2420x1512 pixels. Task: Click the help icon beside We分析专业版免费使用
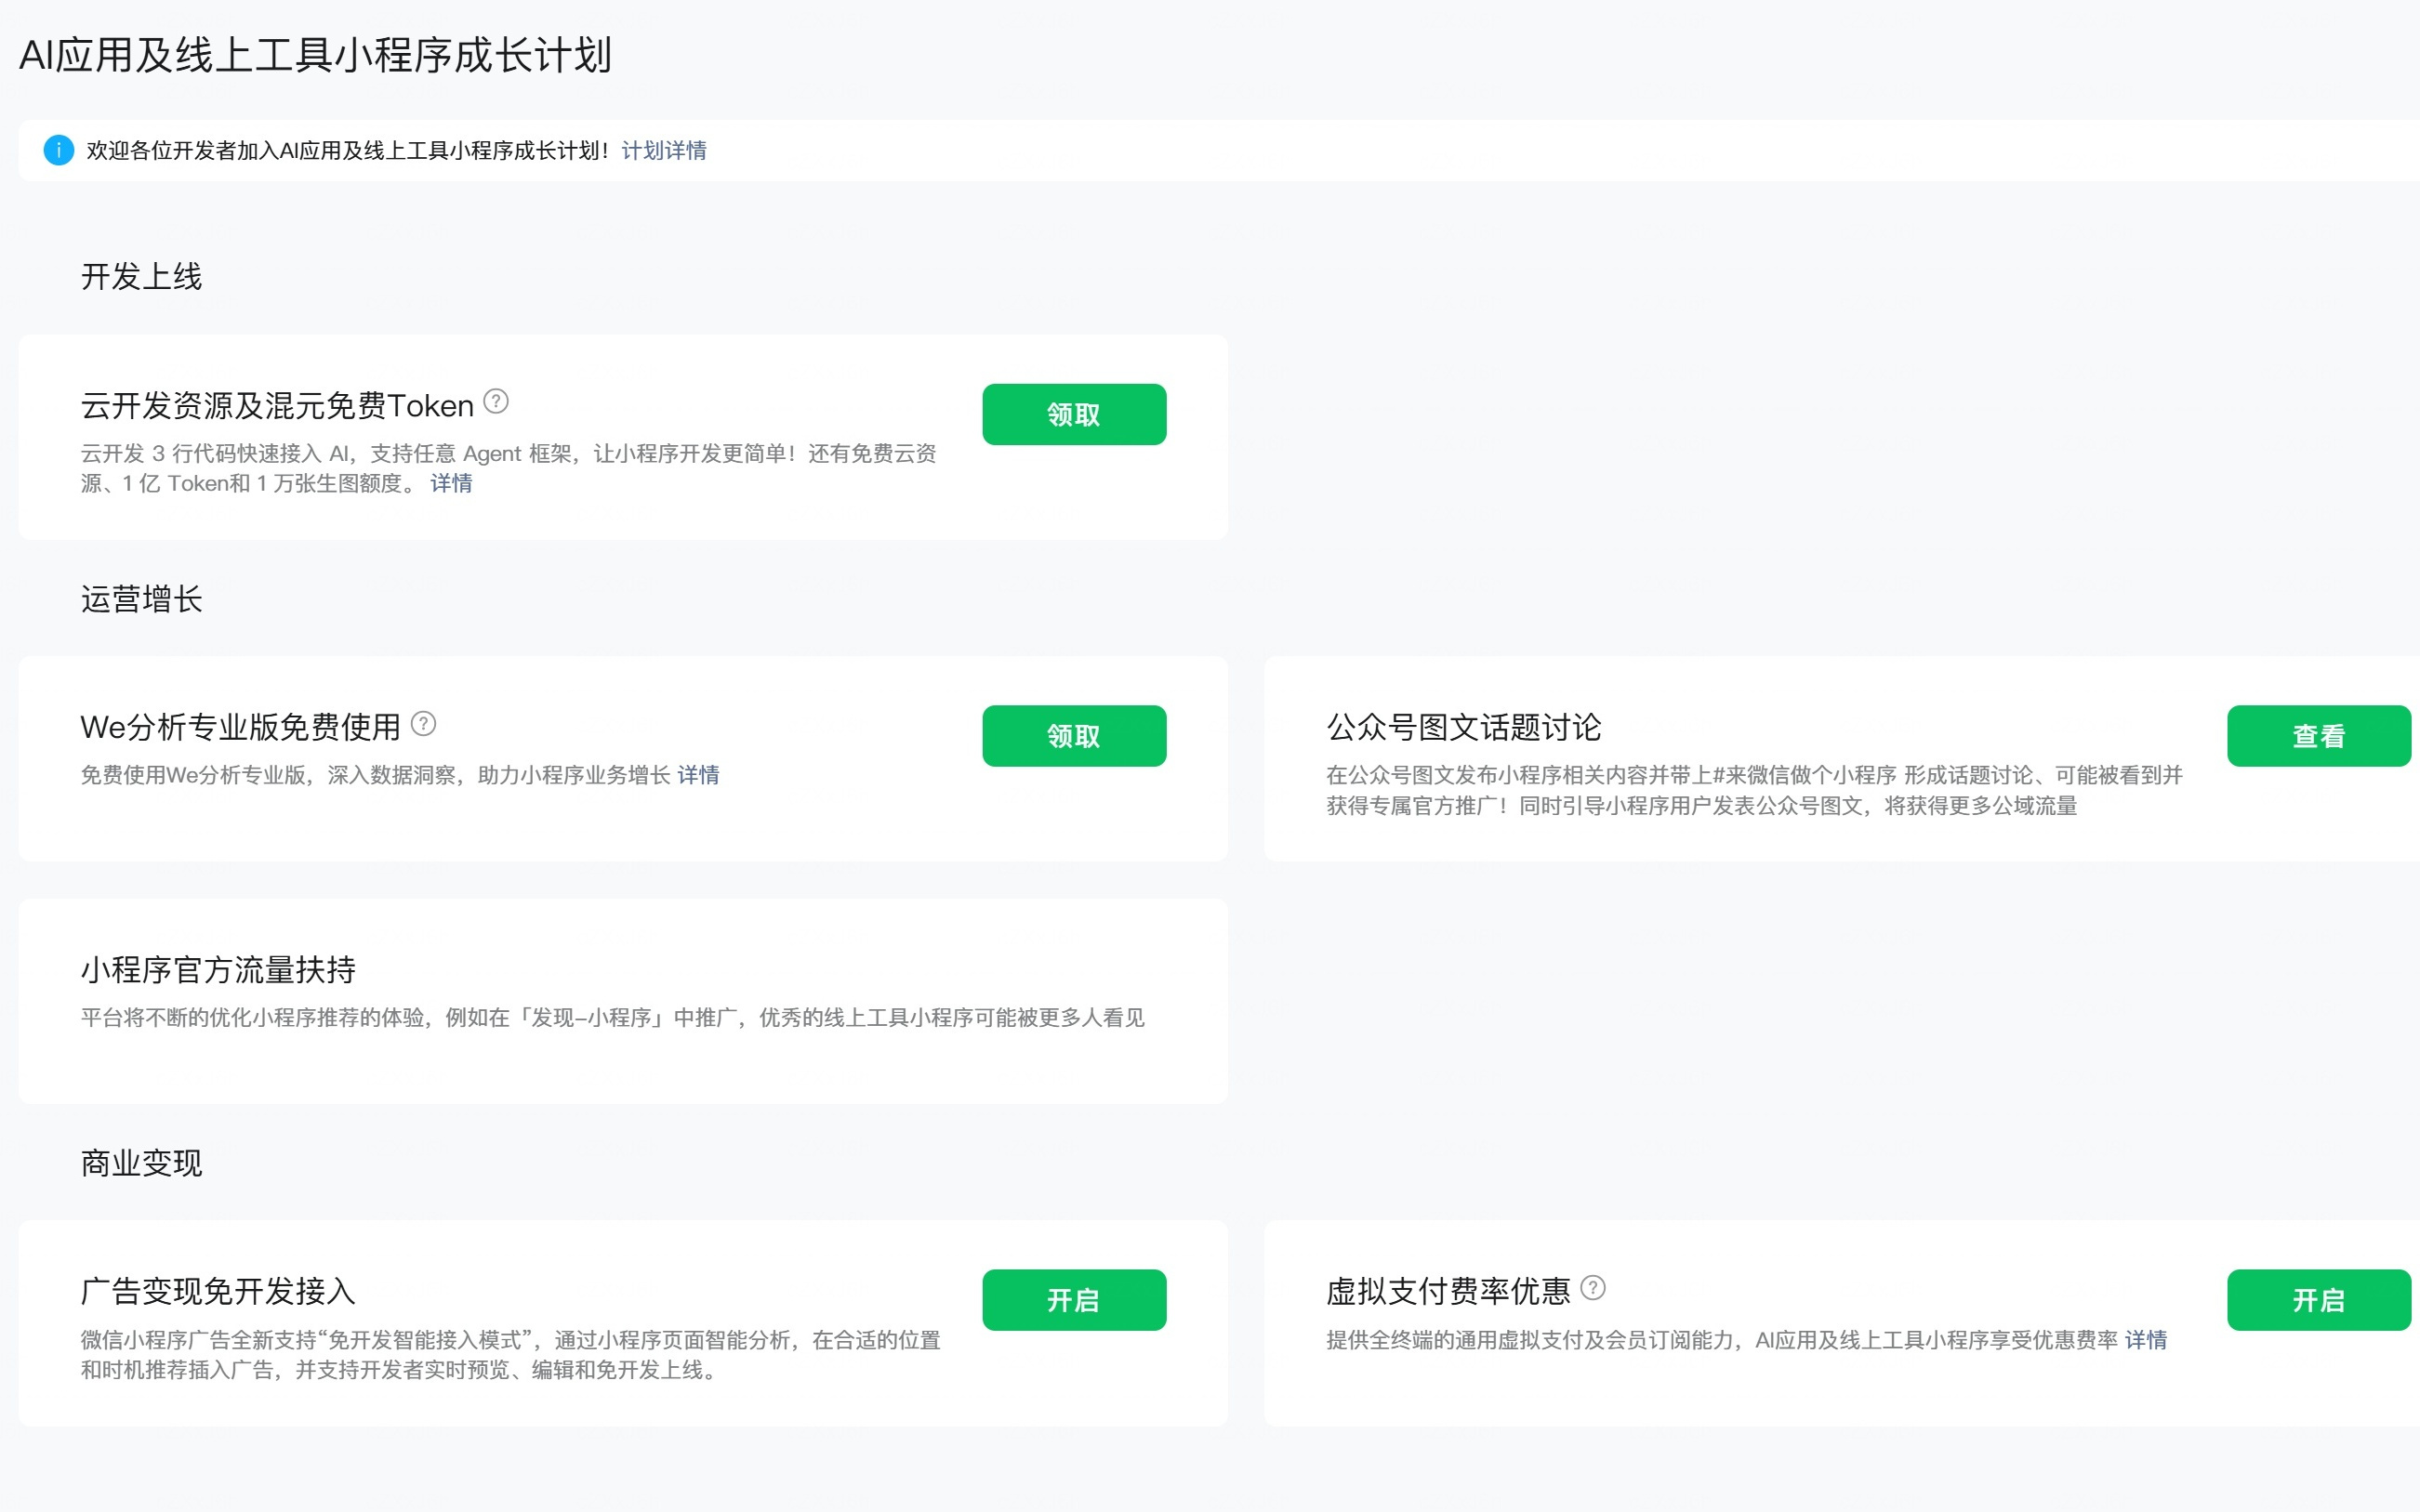[426, 723]
